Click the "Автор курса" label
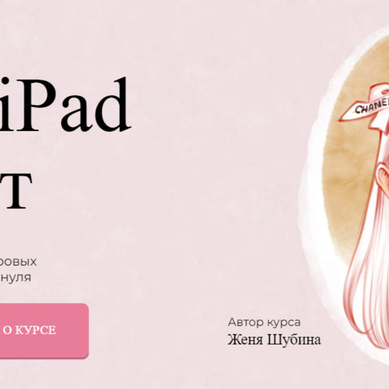This screenshot has width=389, height=389. coord(264,322)
